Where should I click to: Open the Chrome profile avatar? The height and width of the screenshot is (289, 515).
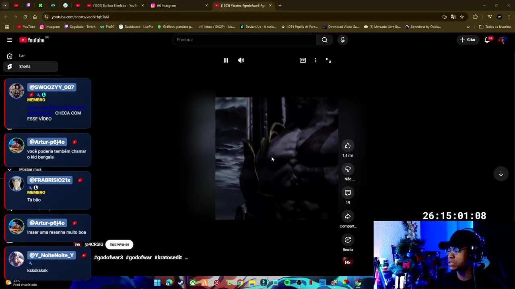[499, 17]
